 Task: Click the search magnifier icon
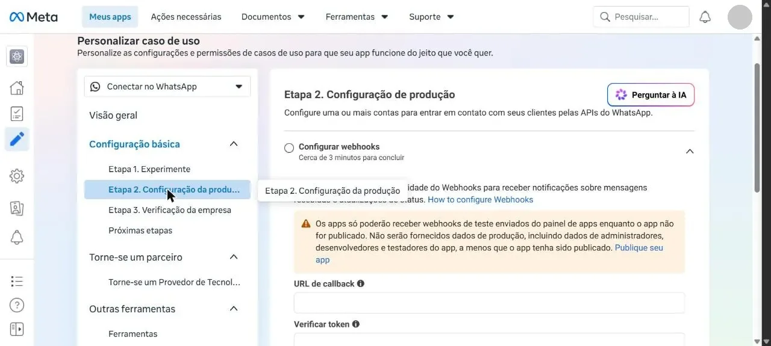click(605, 17)
